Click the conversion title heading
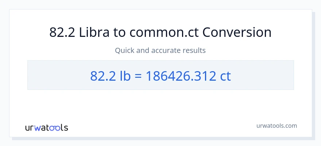The image size is (321, 146). pos(160,32)
